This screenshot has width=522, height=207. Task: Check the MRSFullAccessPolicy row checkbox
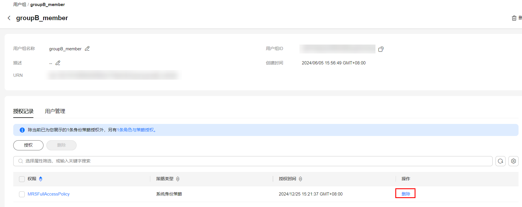pyautogui.click(x=22, y=194)
